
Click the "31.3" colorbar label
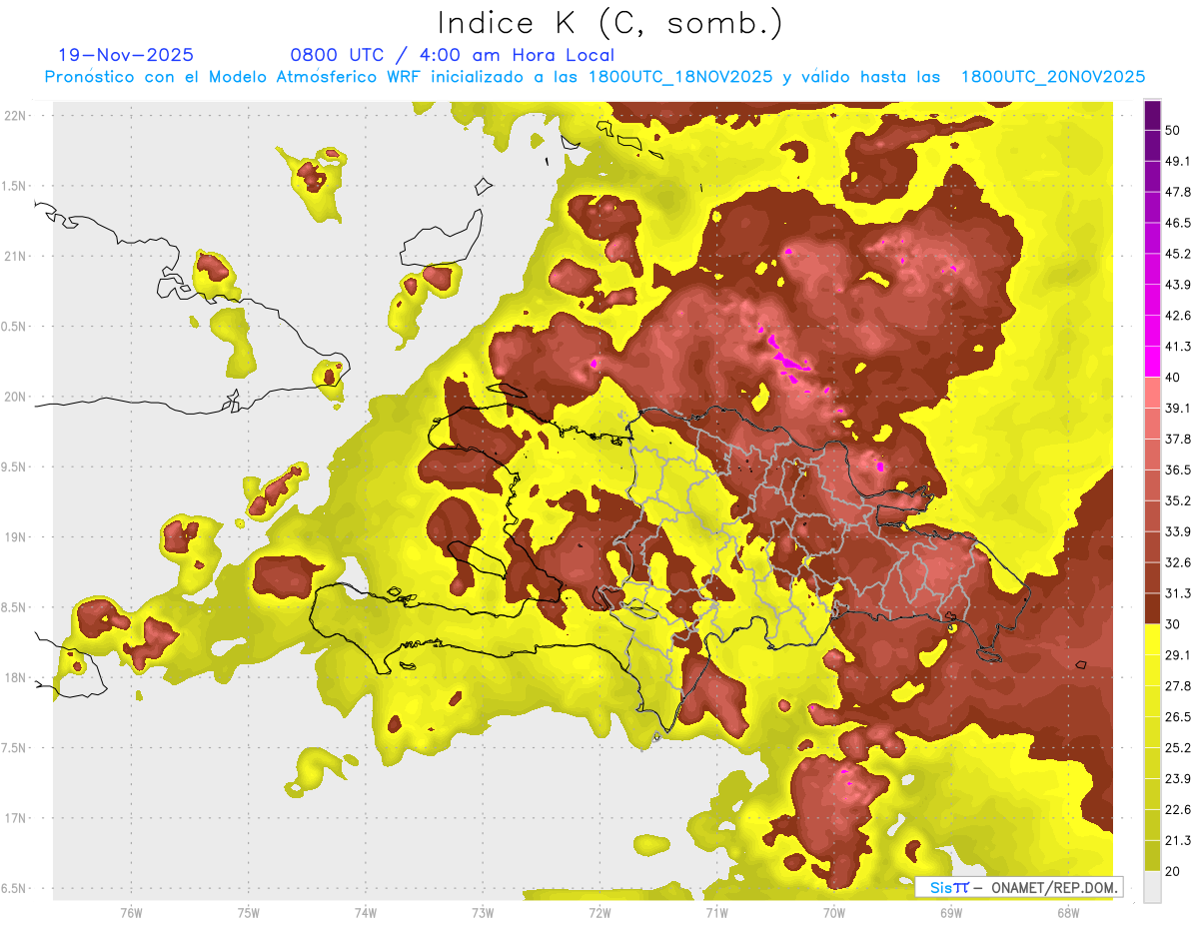(x=1178, y=593)
